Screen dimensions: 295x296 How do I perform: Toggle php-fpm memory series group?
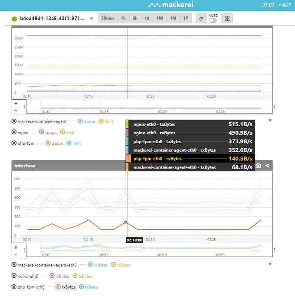coord(23,143)
